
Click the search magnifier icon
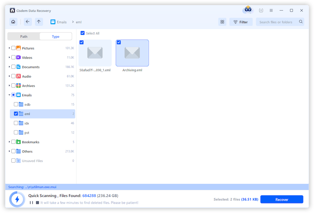point(301,22)
